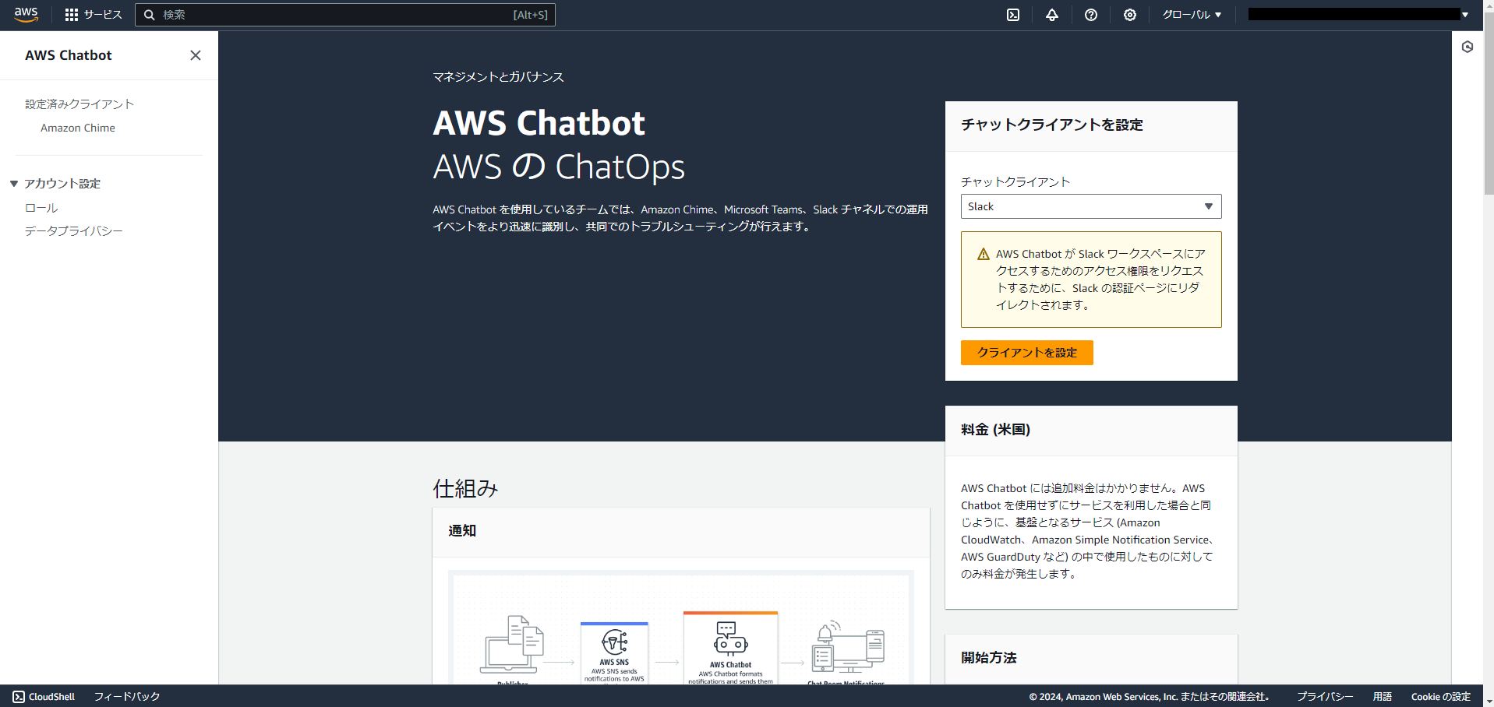Click the CloudShell icon in footer
Viewport: 1494px width, 707px height.
pos(19,697)
